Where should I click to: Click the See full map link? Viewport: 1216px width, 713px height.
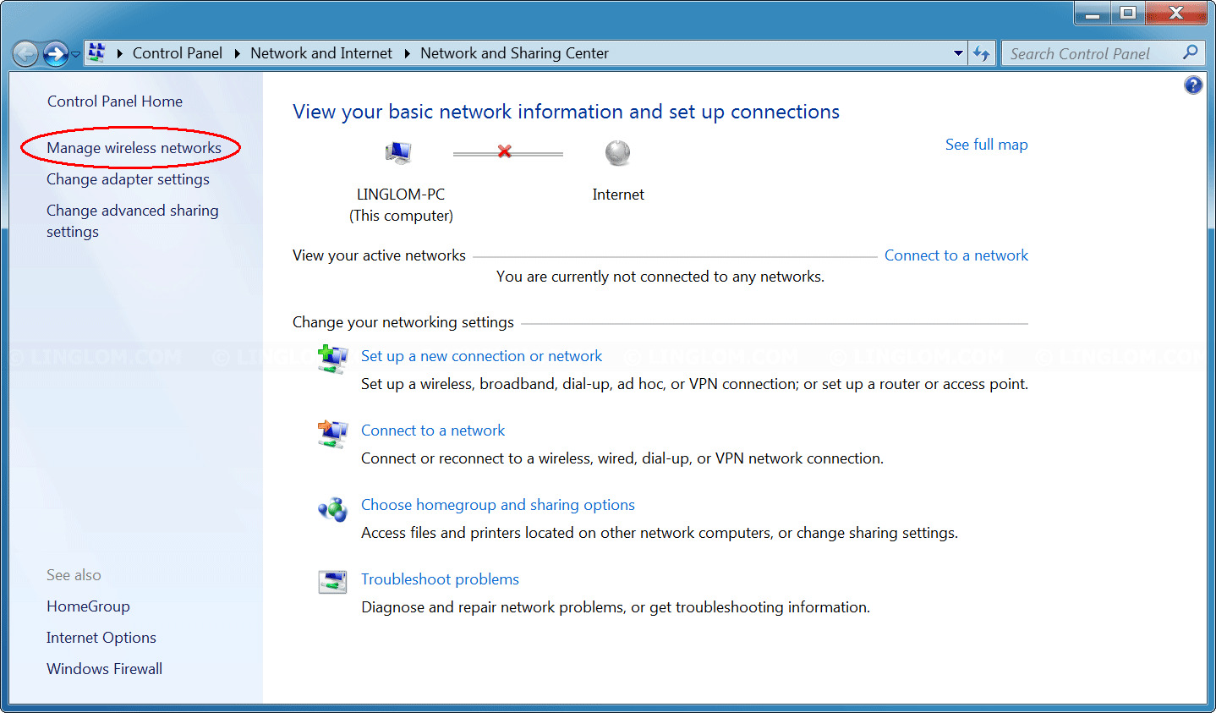point(986,145)
